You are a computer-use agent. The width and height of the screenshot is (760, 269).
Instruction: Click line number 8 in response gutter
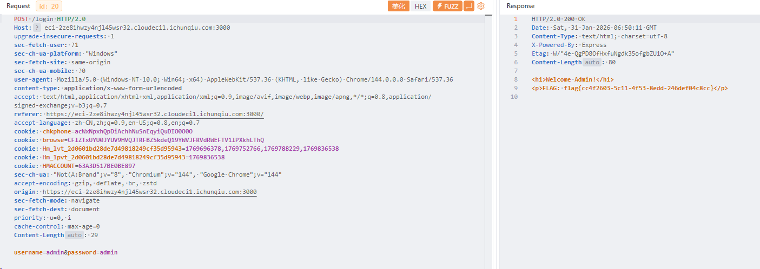coord(516,79)
